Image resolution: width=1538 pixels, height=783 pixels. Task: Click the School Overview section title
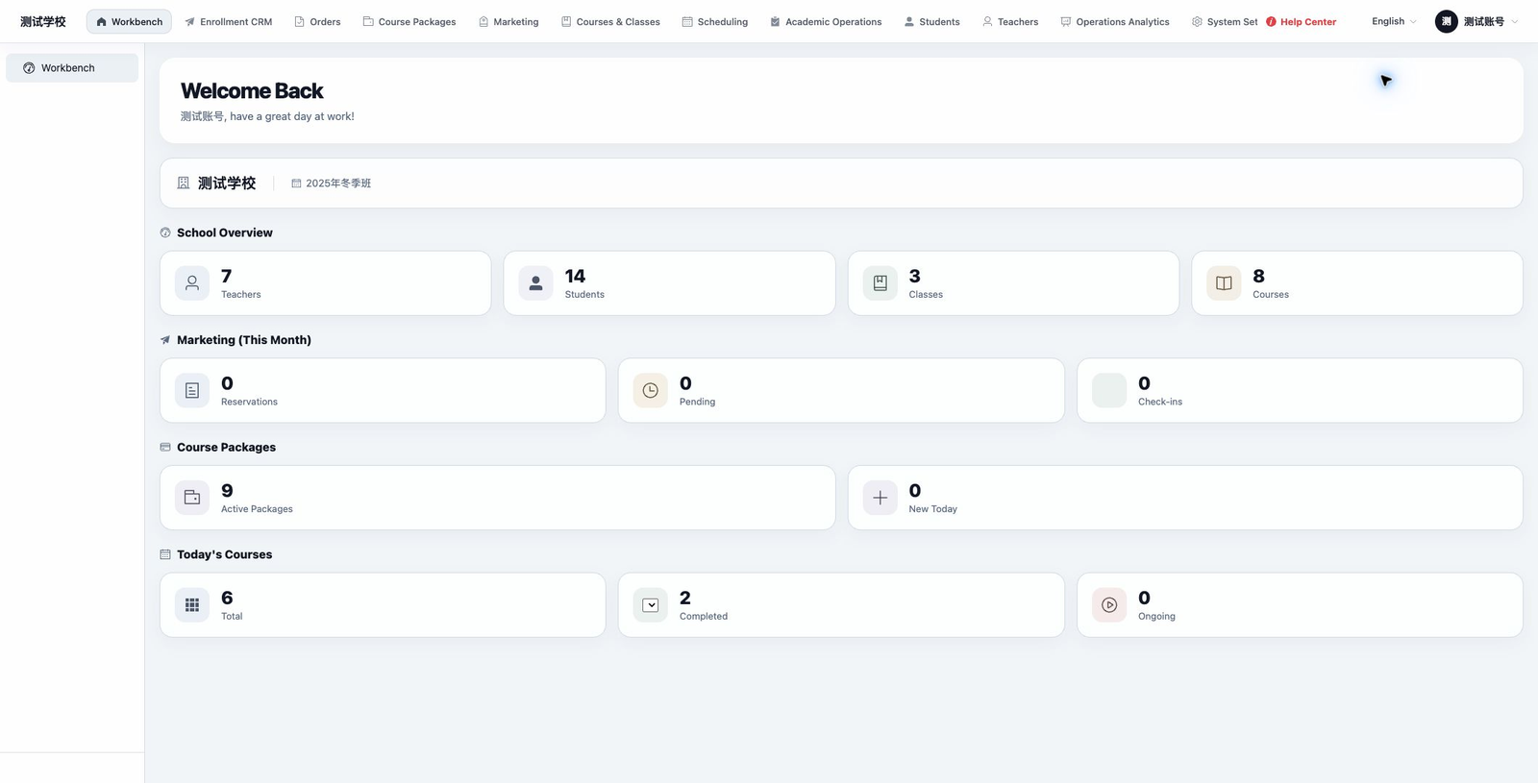[225, 232]
